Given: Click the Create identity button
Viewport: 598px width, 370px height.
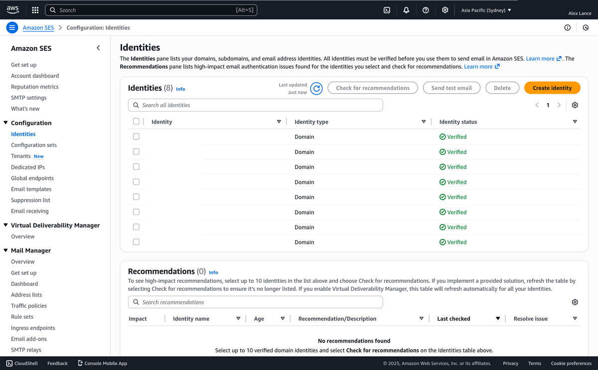Looking at the screenshot, I should (552, 88).
